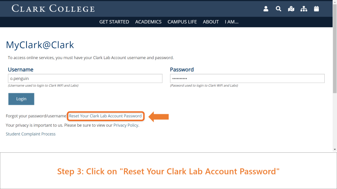337x189 pixels.
Task: Click the Login button
Action: [21, 99]
